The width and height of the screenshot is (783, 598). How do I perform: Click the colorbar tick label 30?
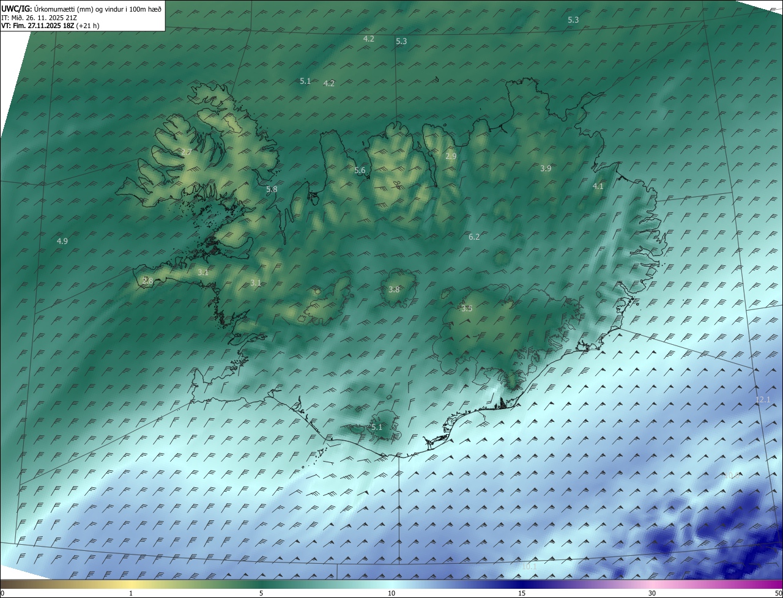click(x=652, y=593)
